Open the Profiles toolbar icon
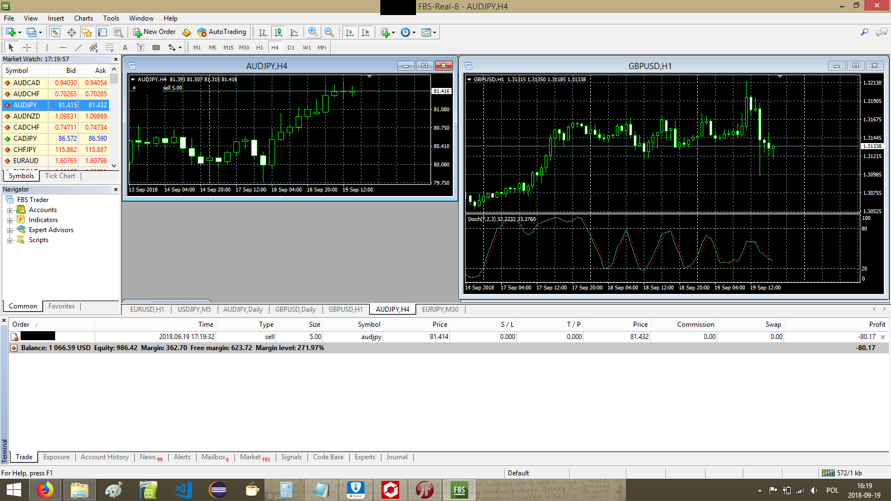Screen dimensions: 891x501 (x=31, y=32)
